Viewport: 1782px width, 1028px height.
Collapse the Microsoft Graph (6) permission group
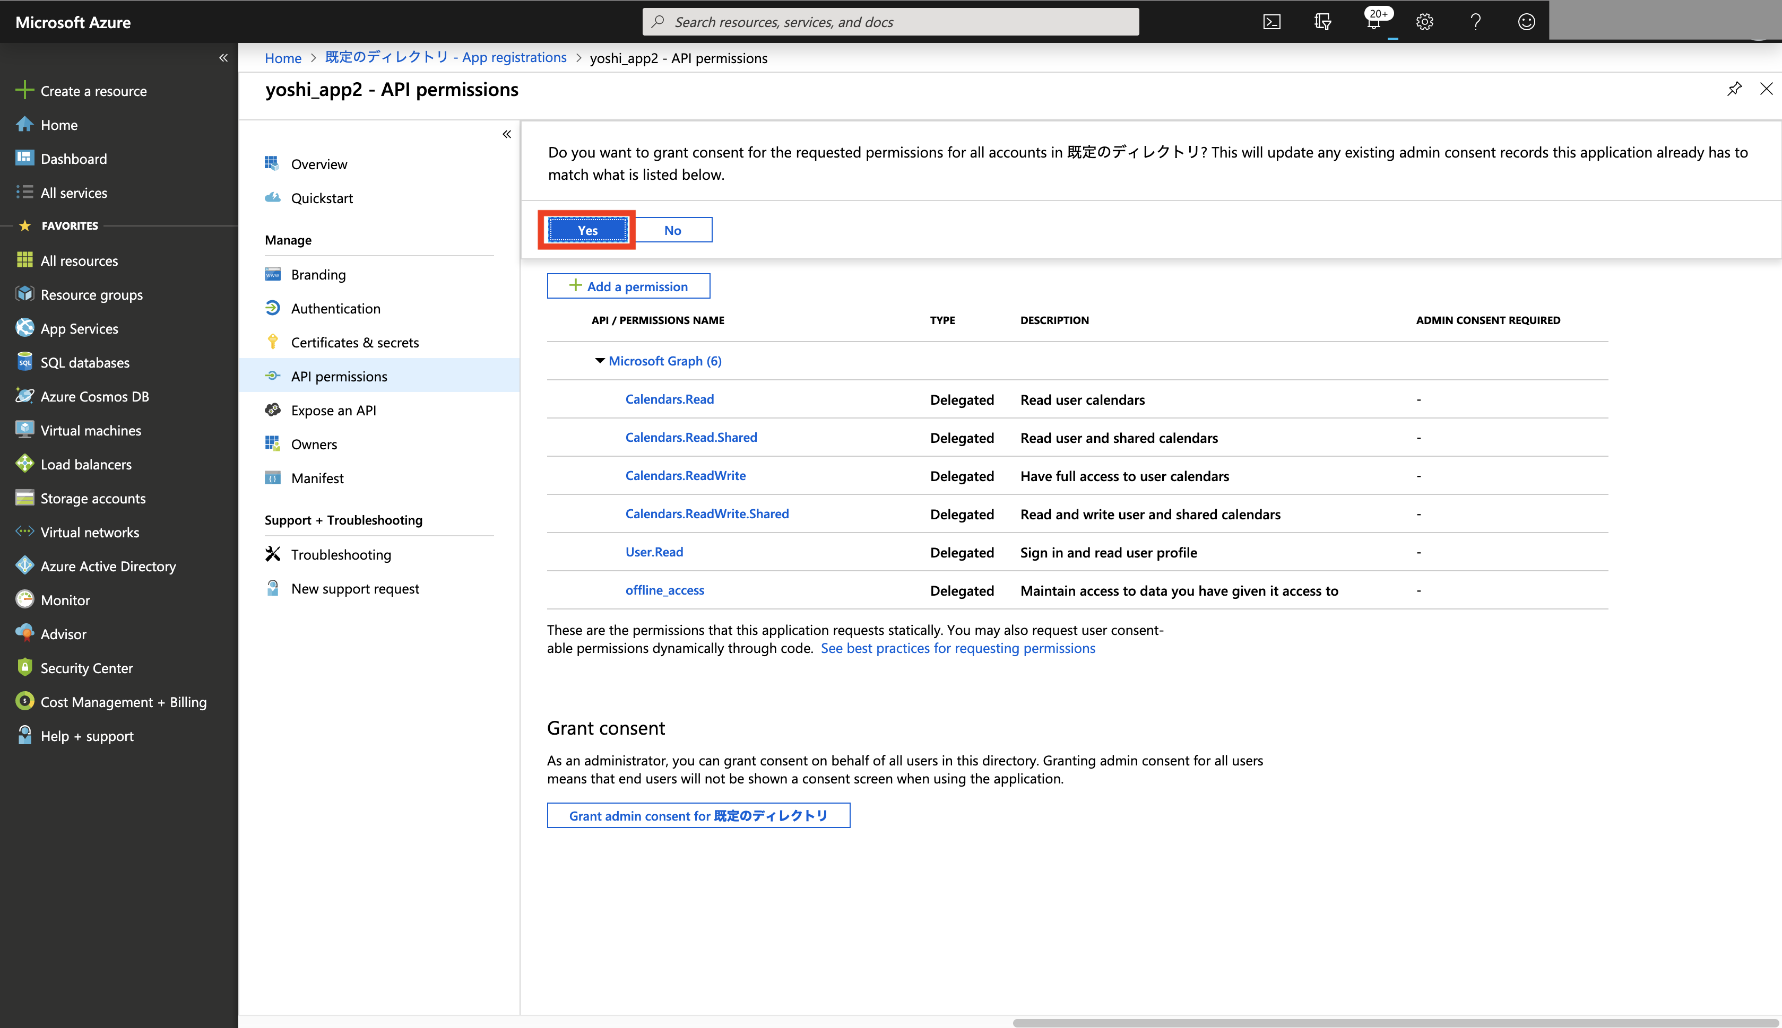coord(600,361)
